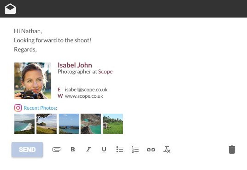Discard the draft with the trash icon

tap(232, 149)
